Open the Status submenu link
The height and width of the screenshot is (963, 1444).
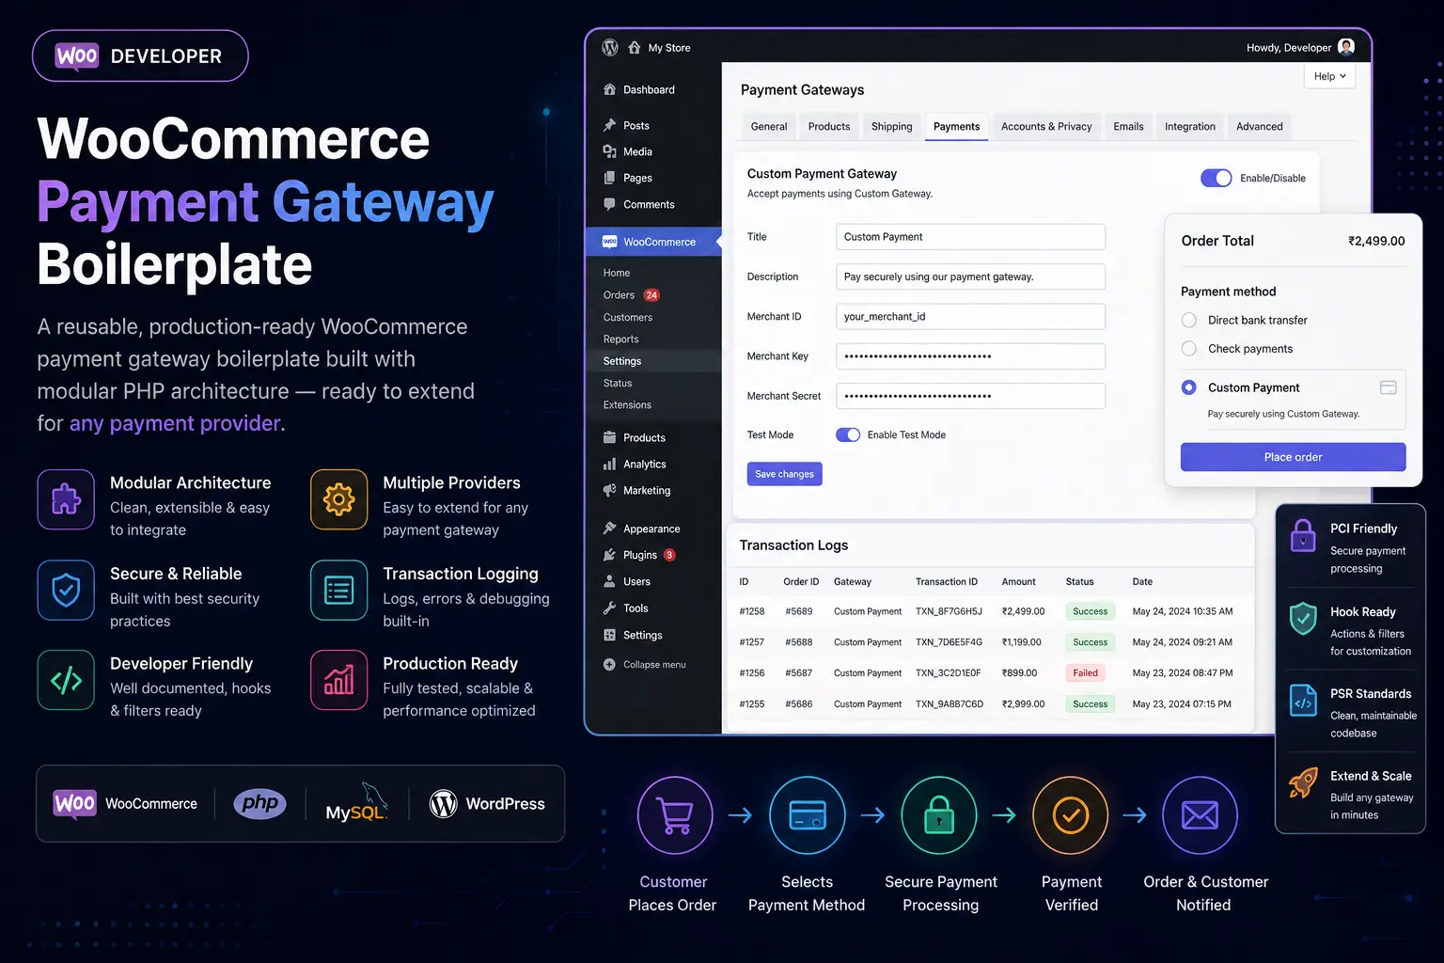pyautogui.click(x=618, y=383)
